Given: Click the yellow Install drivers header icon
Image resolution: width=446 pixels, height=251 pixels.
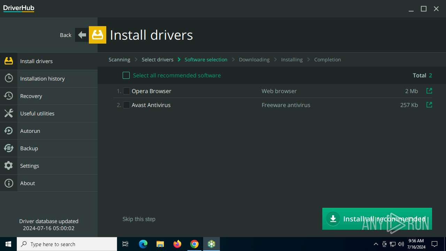Looking at the screenshot, I should [x=98, y=35].
